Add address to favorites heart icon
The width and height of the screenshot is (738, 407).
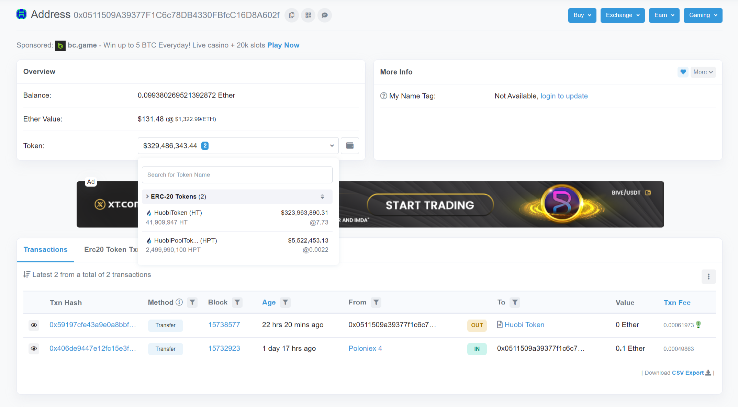[x=683, y=72]
